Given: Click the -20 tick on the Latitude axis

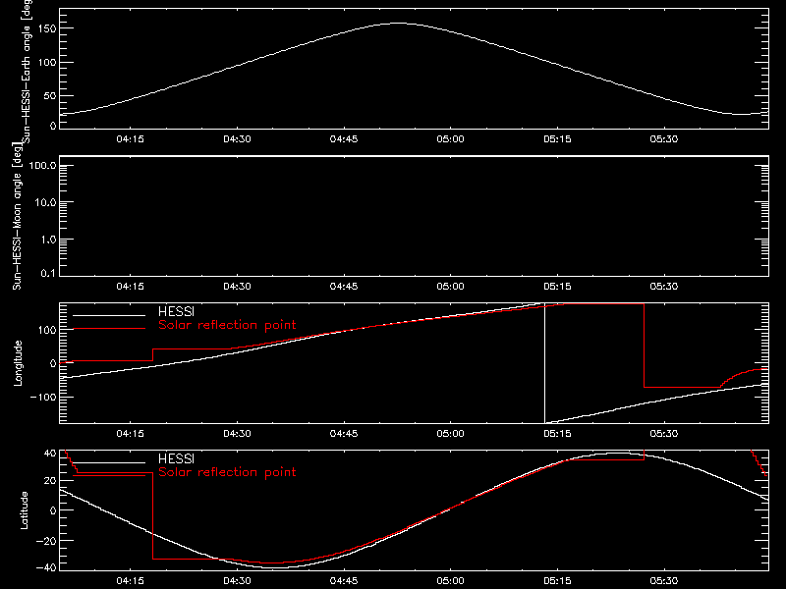Looking at the screenshot, I should tap(46, 541).
